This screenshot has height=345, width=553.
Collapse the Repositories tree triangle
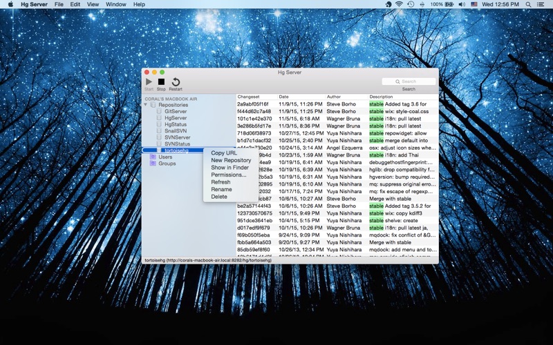coord(145,105)
